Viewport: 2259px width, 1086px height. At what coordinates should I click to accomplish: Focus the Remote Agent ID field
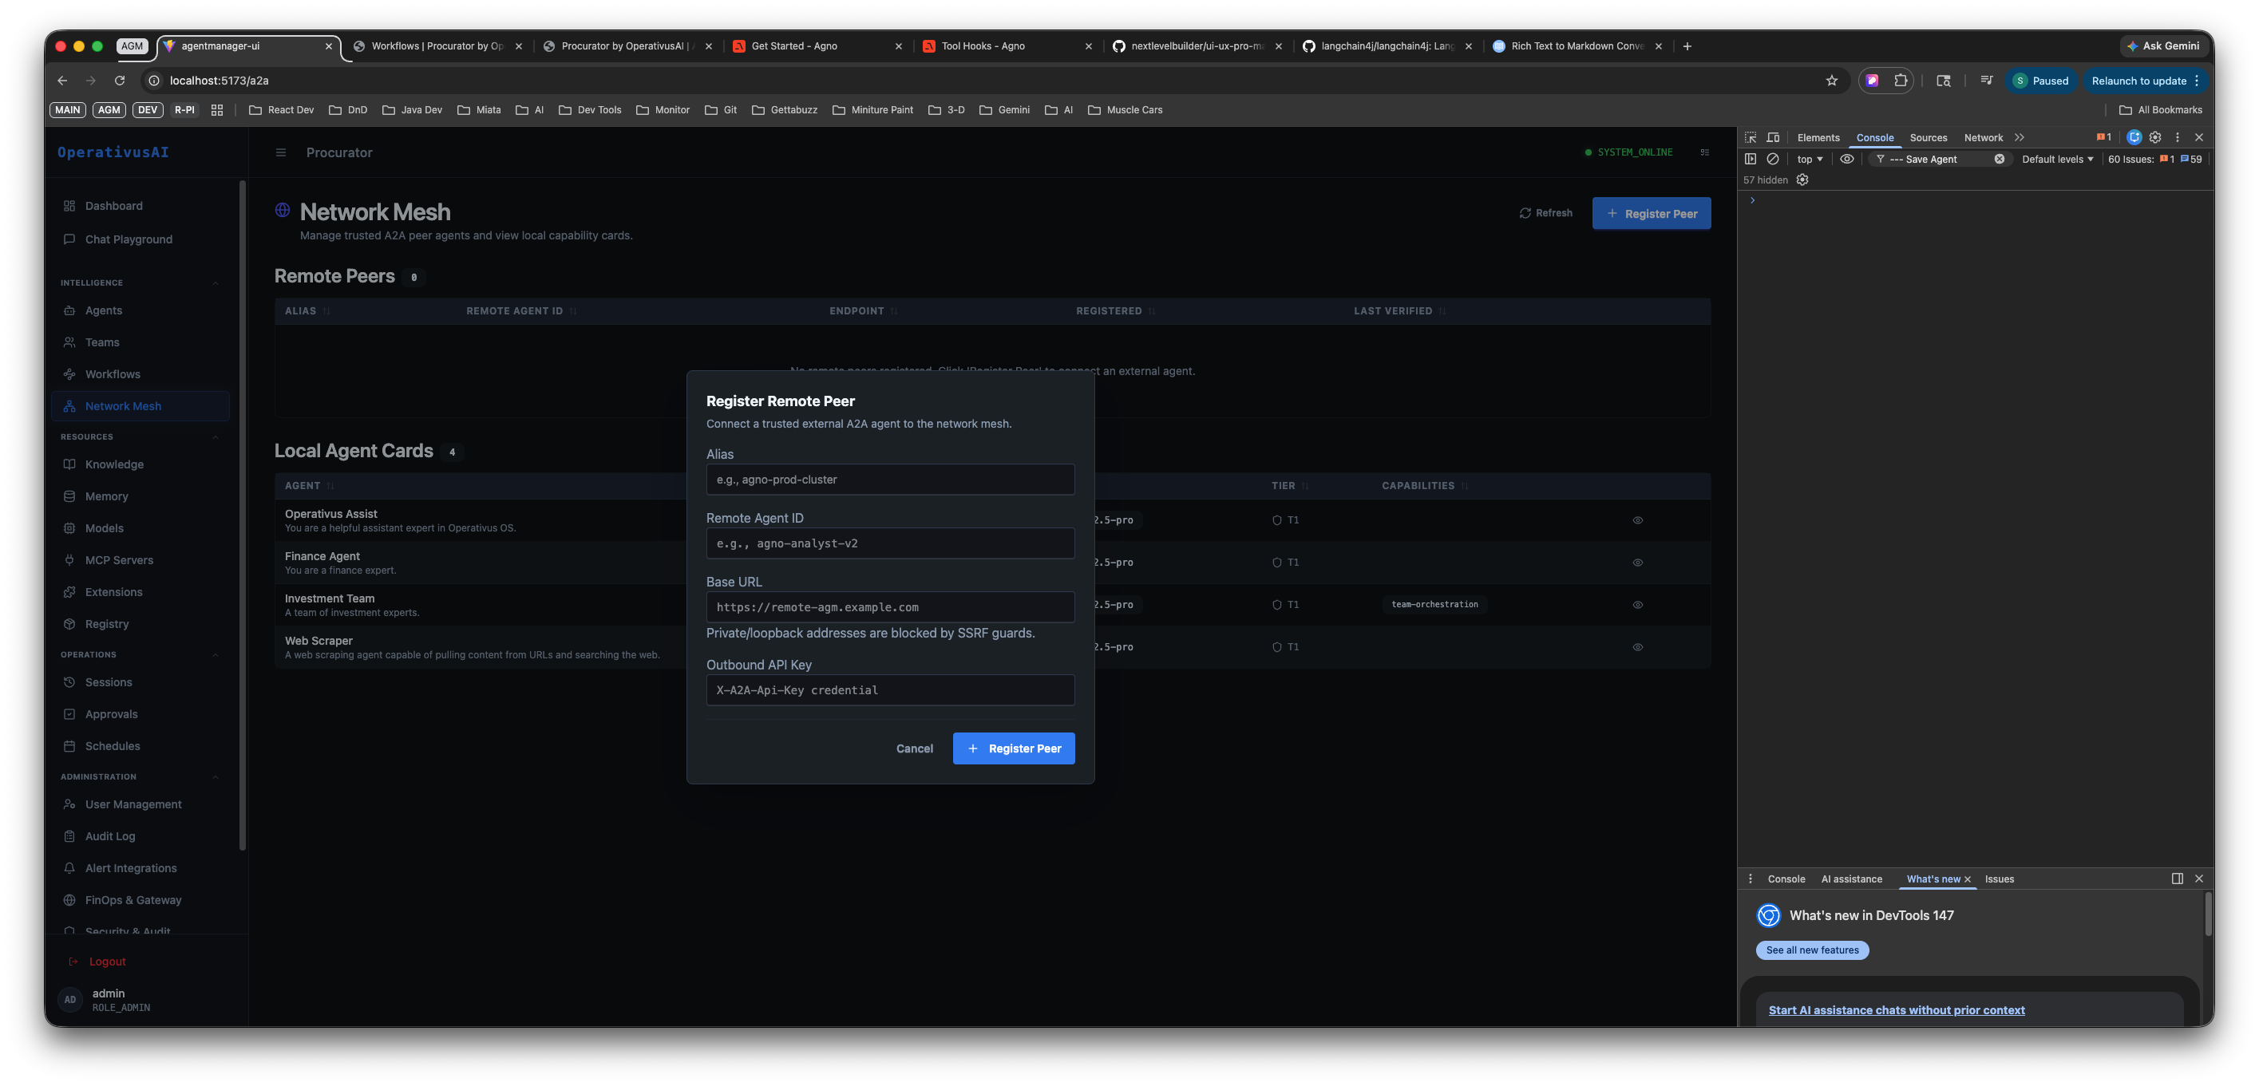[x=890, y=543]
